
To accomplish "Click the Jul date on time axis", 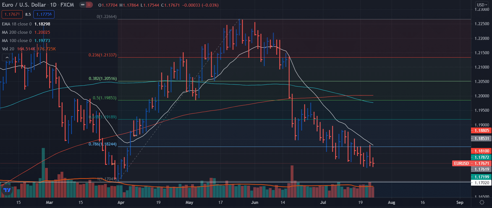I will 323,202.
